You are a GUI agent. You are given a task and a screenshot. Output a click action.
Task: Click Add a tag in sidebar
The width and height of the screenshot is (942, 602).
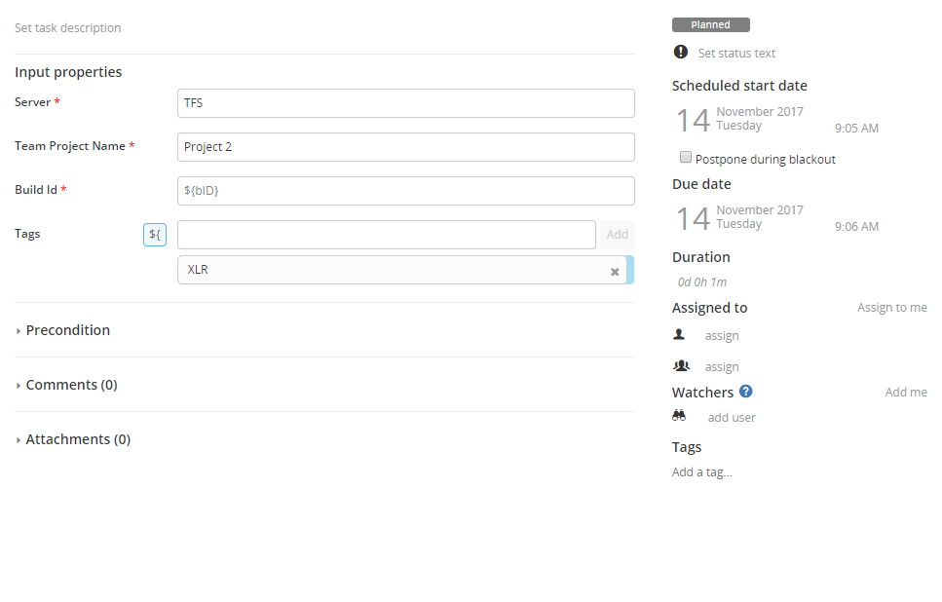pyautogui.click(x=701, y=472)
